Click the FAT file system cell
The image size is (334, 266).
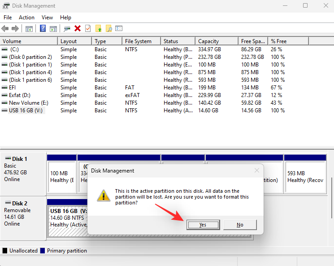[130, 88]
